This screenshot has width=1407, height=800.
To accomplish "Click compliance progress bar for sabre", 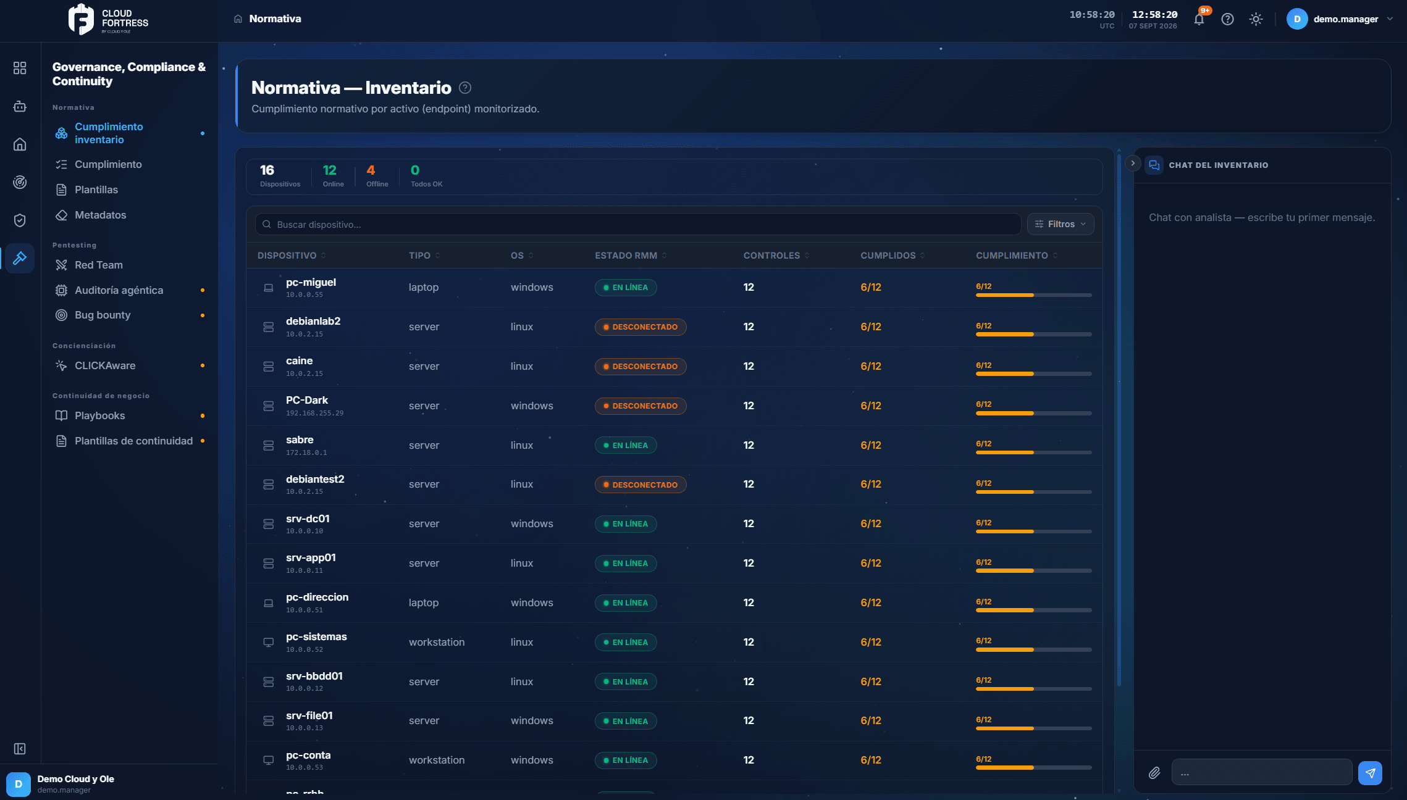I will (x=1033, y=452).
